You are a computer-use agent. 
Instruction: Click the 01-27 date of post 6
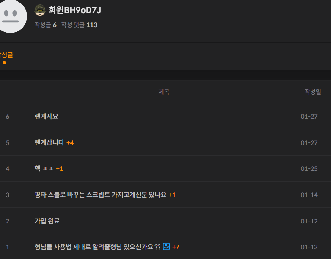(x=309, y=117)
